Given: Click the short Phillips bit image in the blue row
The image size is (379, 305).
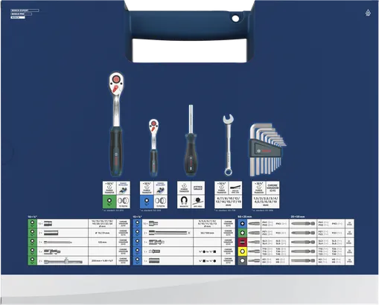Looking at the screenshot, I should coord(254,223).
